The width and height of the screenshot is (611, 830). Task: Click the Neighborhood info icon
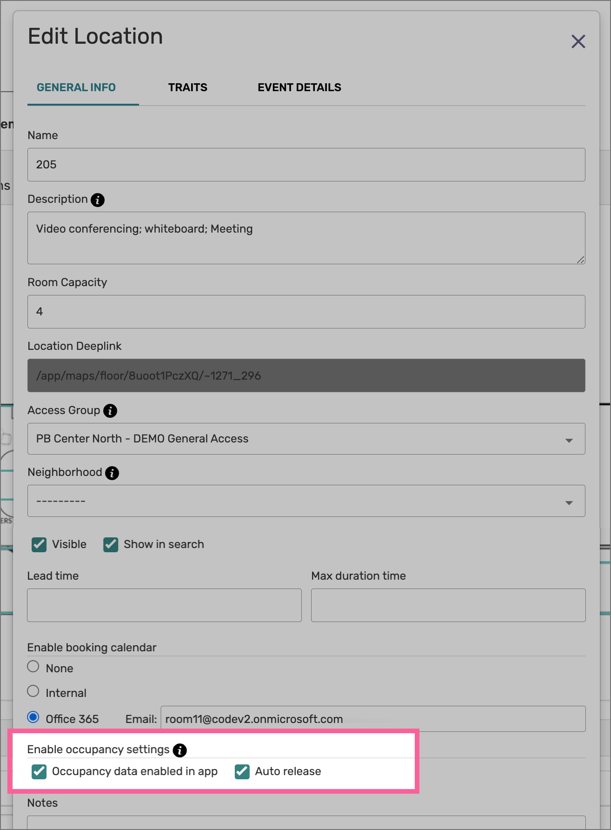tap(112, 473)
